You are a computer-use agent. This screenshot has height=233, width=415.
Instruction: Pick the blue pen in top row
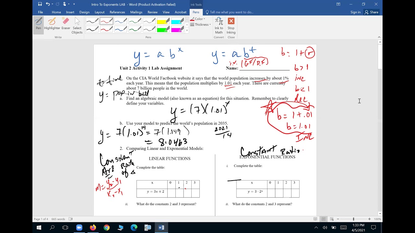121,21
